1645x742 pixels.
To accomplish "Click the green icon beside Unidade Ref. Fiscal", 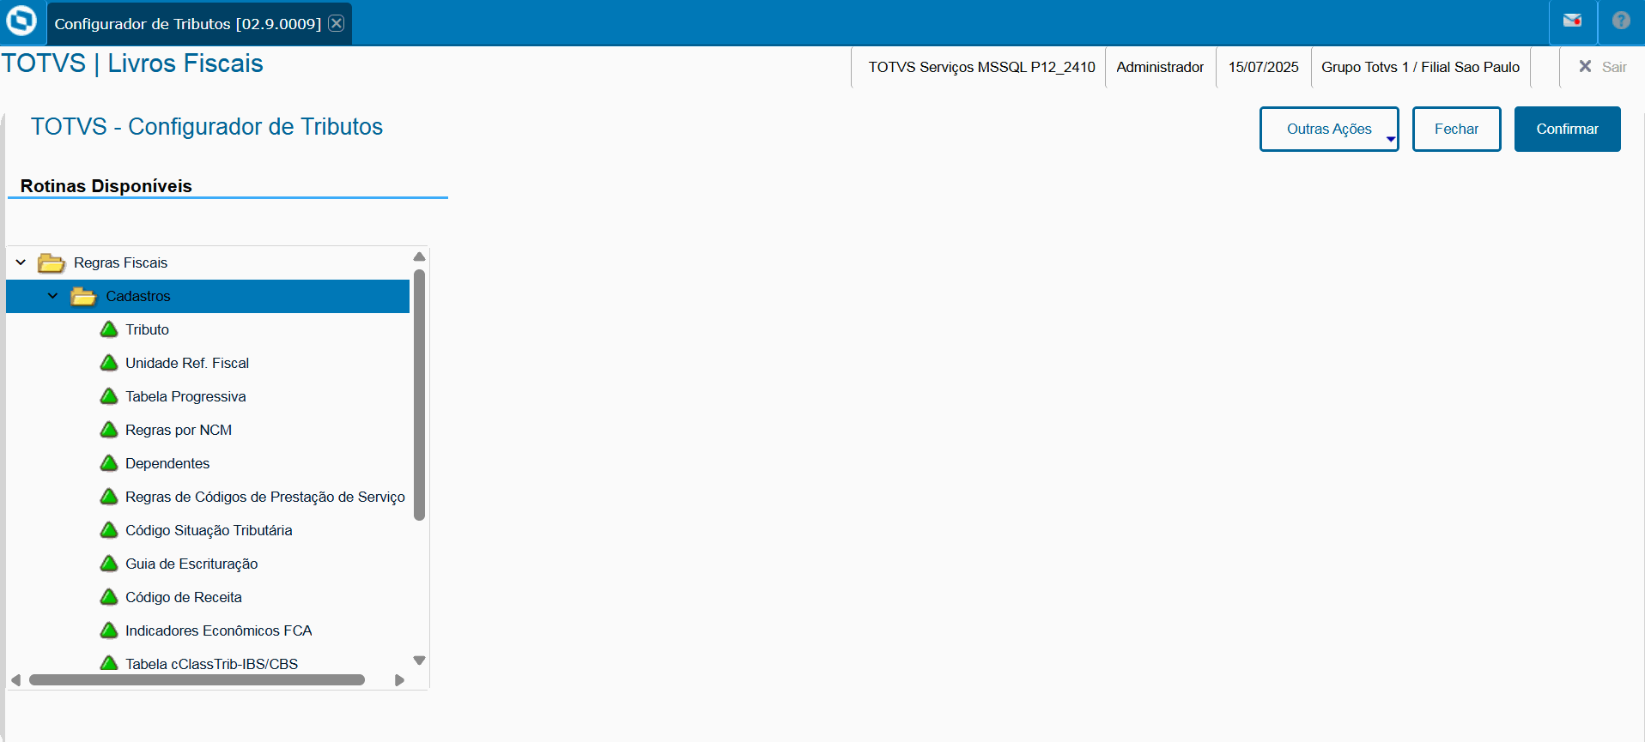I will tap(109, 363).
